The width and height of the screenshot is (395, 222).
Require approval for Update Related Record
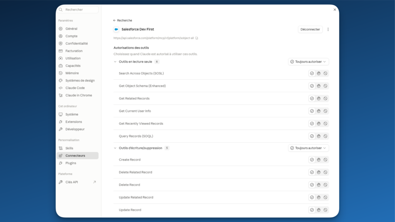319,197
